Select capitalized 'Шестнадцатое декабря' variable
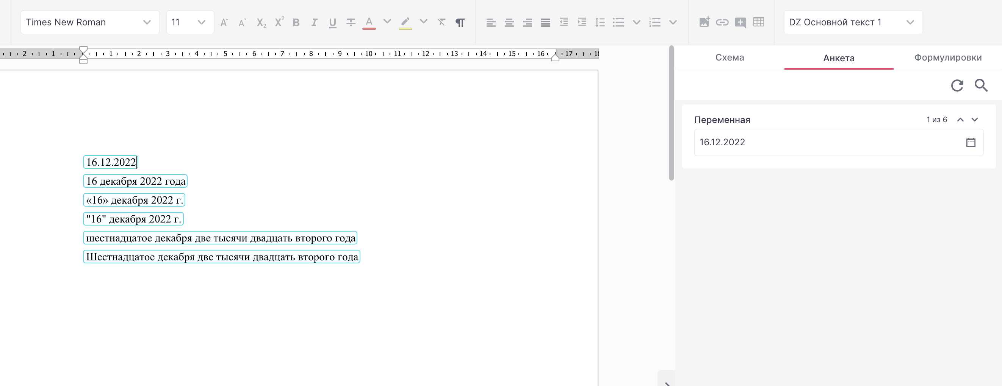The width and height of the screenshot is (1002, 386). [x=222, y=257]
